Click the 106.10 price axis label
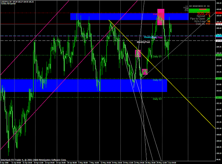This screenshot has height=164, width=222. (x=219, y=3)
